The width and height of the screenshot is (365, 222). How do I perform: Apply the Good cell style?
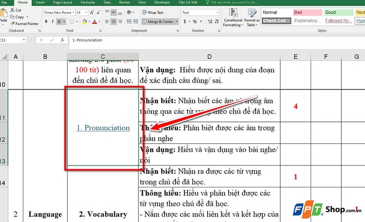click(x=339, y=12)
